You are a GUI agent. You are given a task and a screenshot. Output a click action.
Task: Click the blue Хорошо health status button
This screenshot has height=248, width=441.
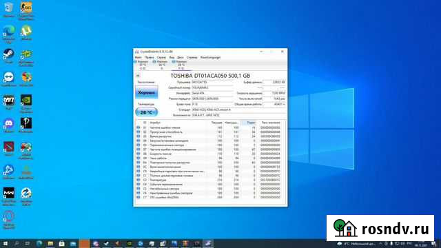pos(147,92)
